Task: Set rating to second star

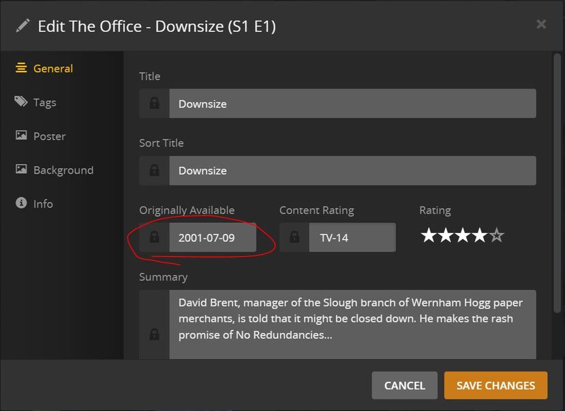Action: pos(446,235)
